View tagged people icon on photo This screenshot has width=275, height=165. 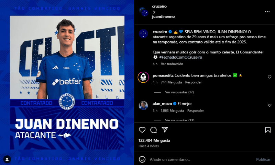pyautogui.click(x=7, y=159)
